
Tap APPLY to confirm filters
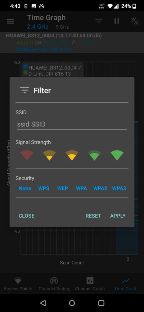(118, 216)
